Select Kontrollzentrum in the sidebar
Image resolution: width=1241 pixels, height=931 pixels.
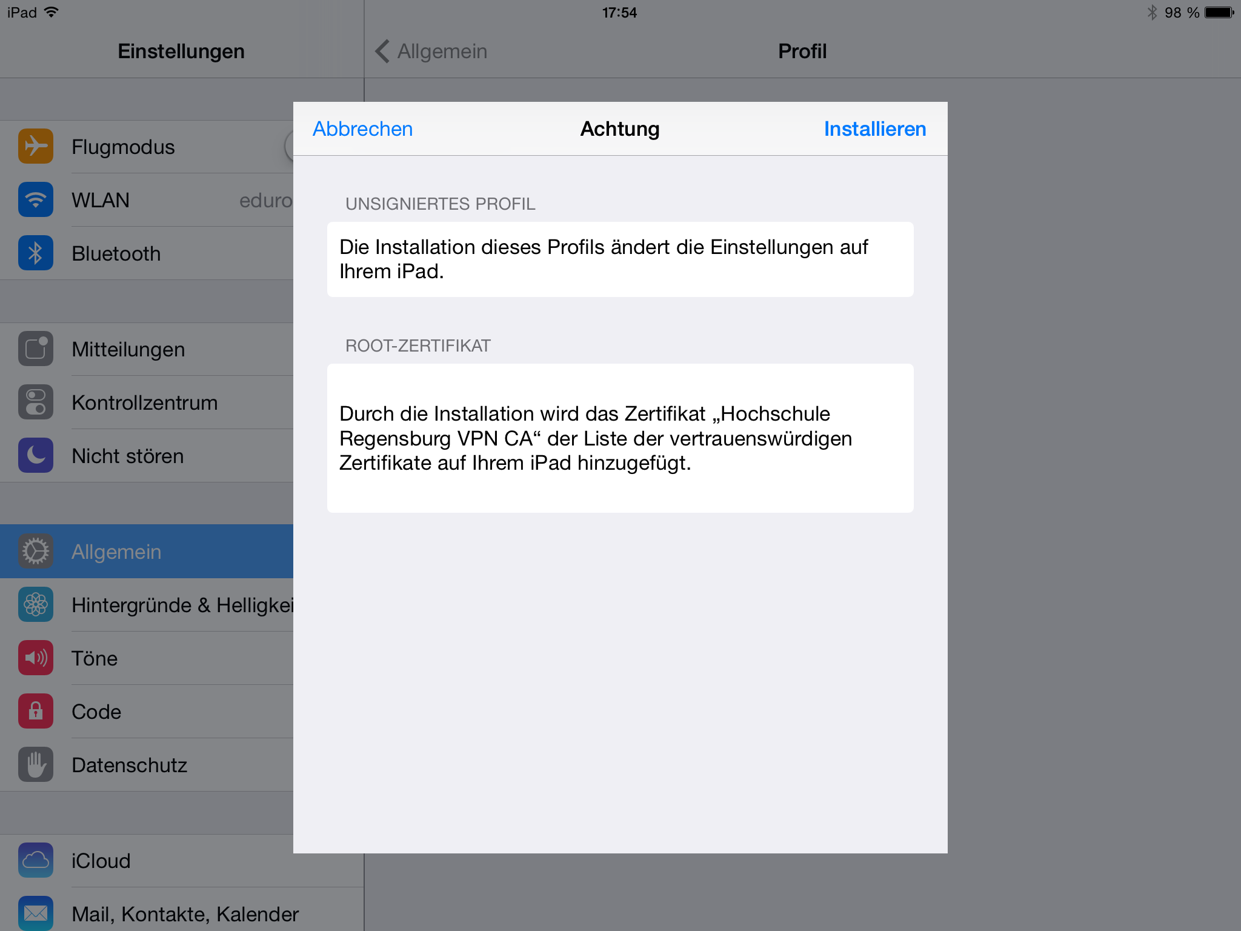click(147, 402)
